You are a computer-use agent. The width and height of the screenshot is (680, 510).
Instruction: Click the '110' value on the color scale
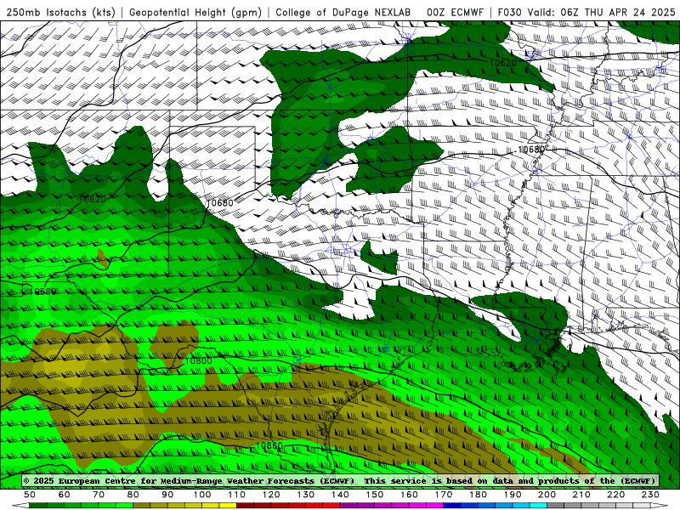tap(236, 495)
